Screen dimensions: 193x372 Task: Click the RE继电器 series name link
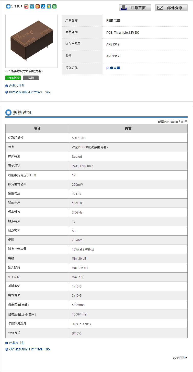pos(113,68)
